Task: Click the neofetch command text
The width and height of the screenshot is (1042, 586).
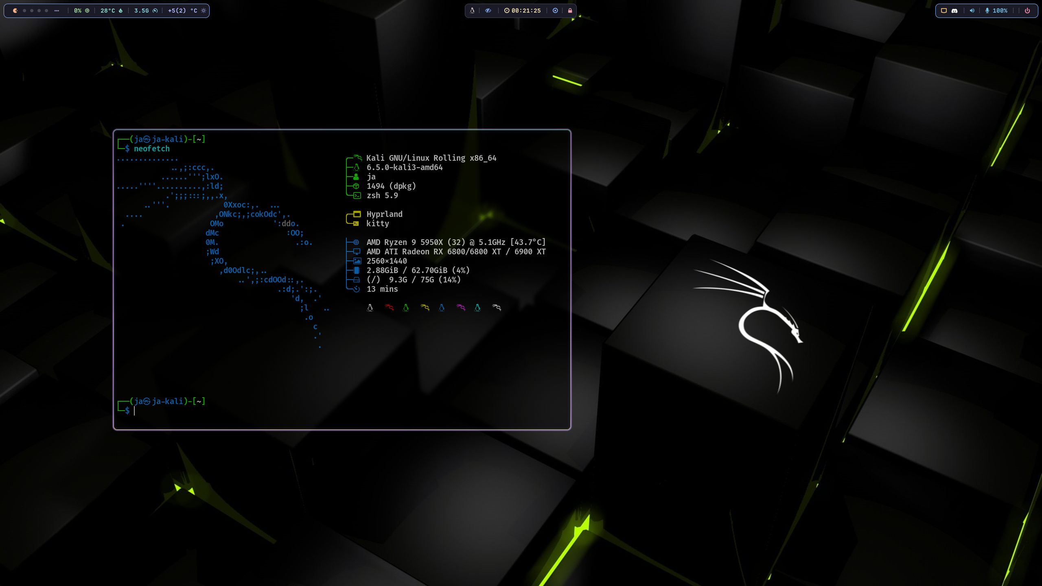Action: [x=152, y=149]
